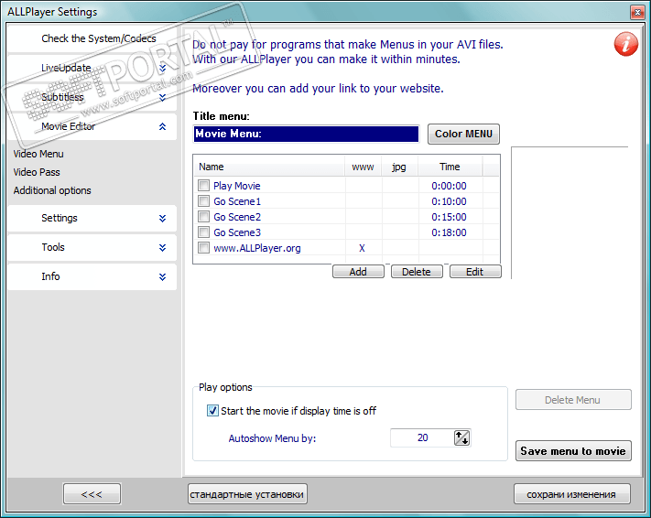Click the <<< back button
The height and width of the screenshot is (518, 651).
[92, 494]
